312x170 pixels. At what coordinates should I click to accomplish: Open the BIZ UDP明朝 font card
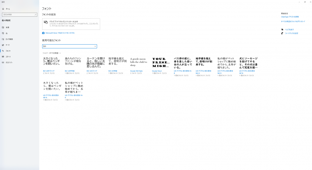[x=74, y=66]
